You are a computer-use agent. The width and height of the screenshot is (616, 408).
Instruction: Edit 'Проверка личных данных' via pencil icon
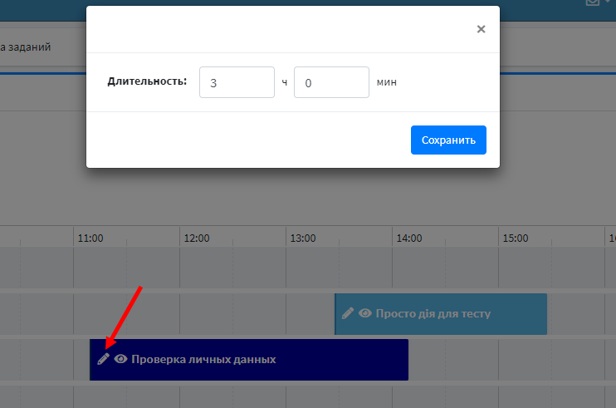coord(103,359)
